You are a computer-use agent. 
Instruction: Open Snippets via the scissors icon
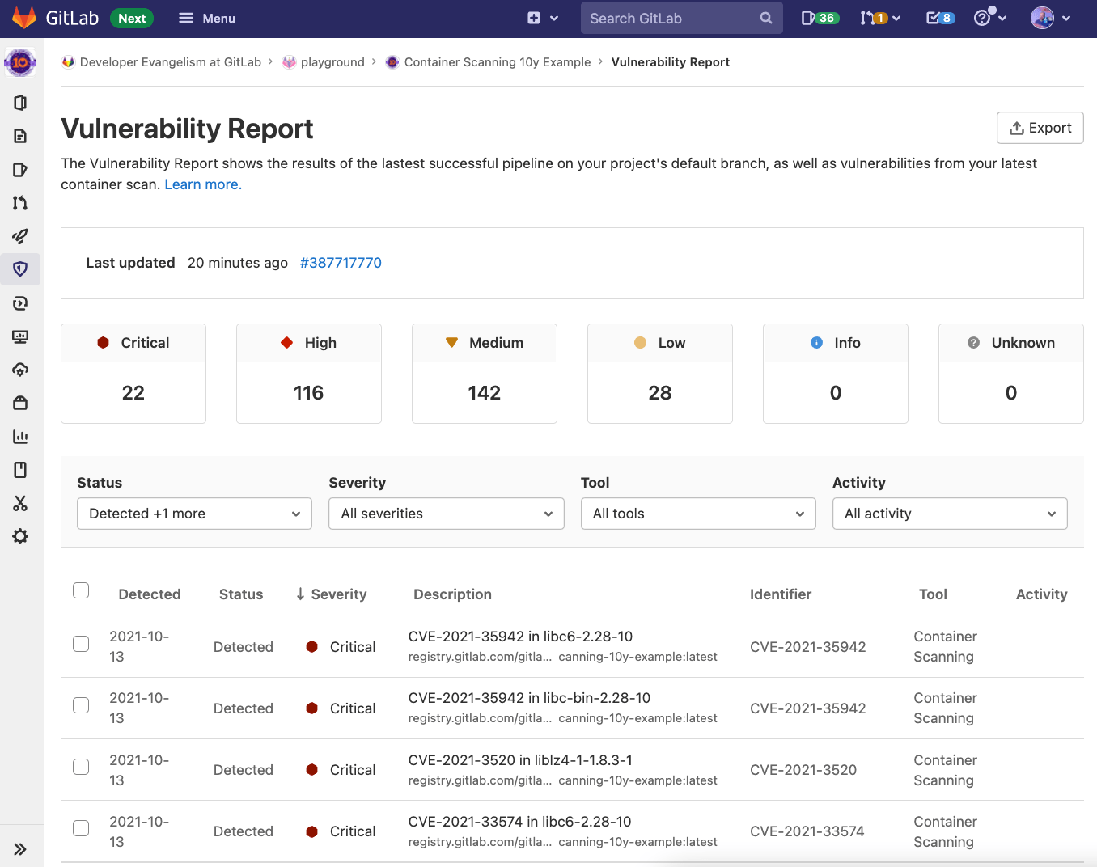point(20,504)
